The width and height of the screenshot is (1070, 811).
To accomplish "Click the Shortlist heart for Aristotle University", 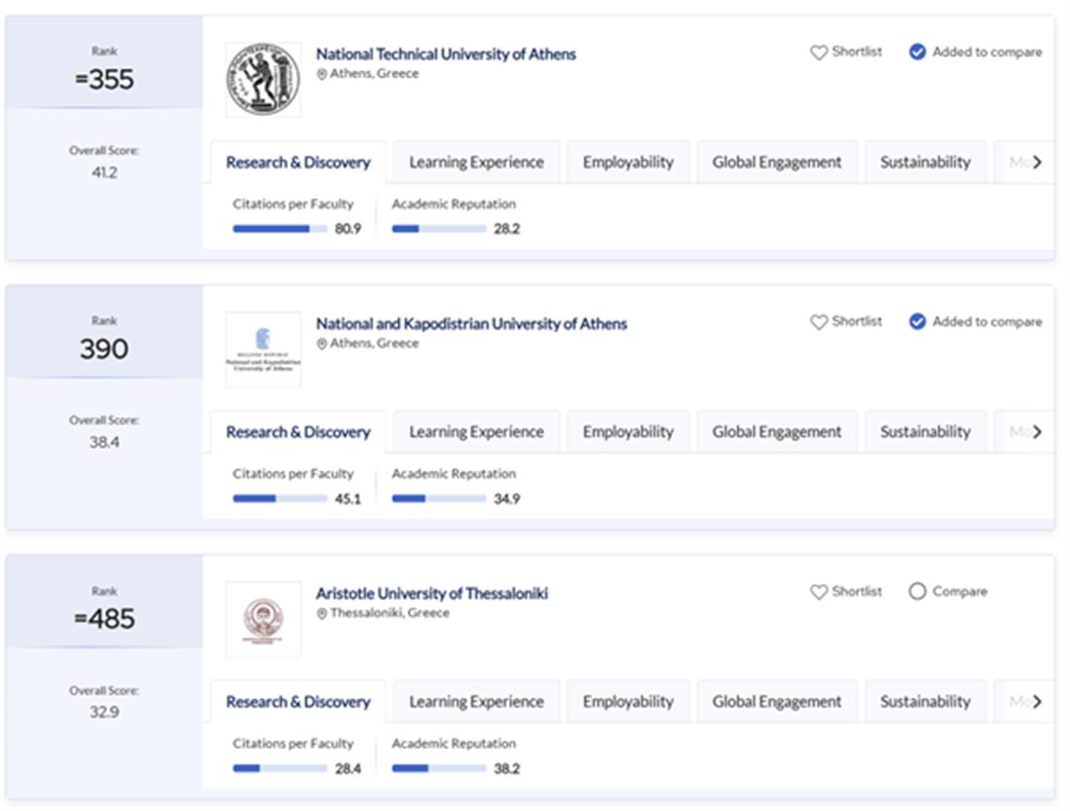I will (819, 592).
